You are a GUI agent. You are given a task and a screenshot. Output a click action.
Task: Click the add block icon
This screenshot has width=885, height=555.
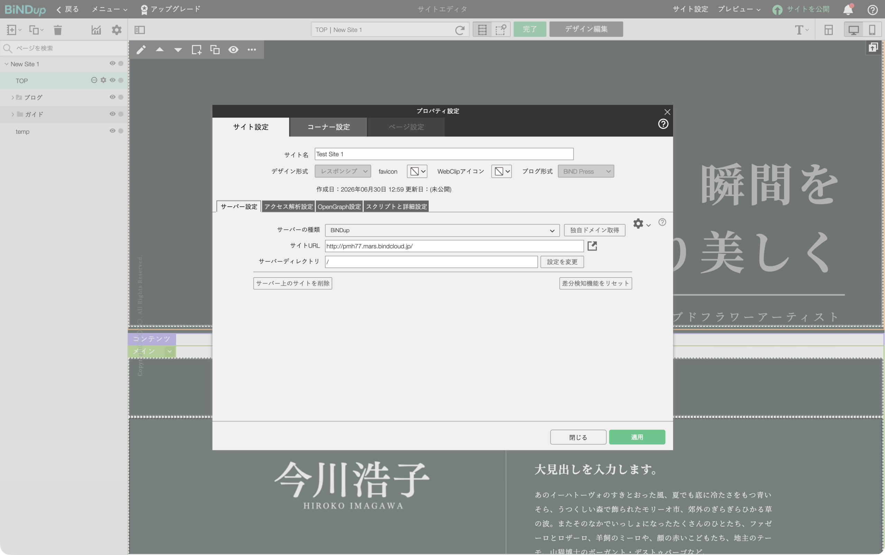tap(196, 49)
